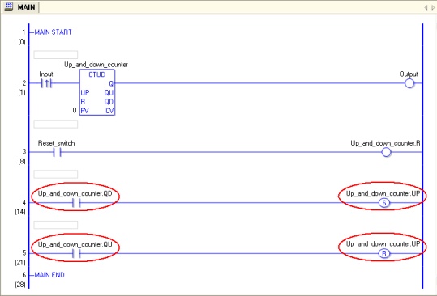Select the Input rising-edge contact
Screen dimensions: 437x296
point(46,83)
